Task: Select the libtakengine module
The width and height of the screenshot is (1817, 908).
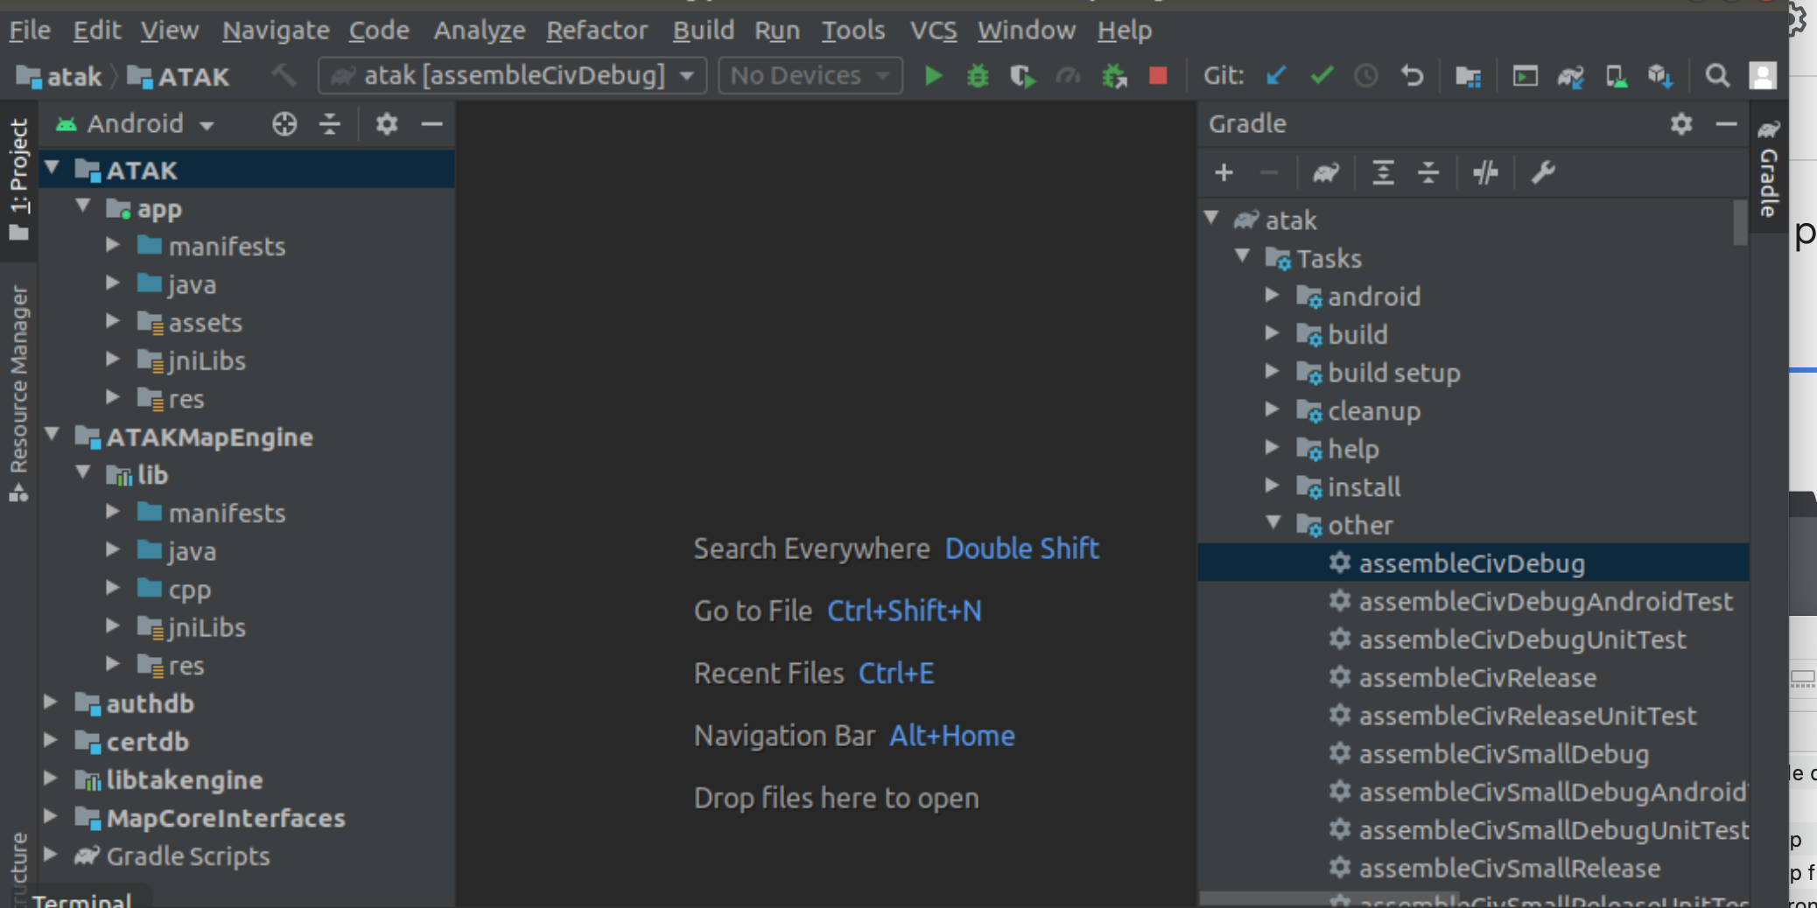Action: (184, 779)
